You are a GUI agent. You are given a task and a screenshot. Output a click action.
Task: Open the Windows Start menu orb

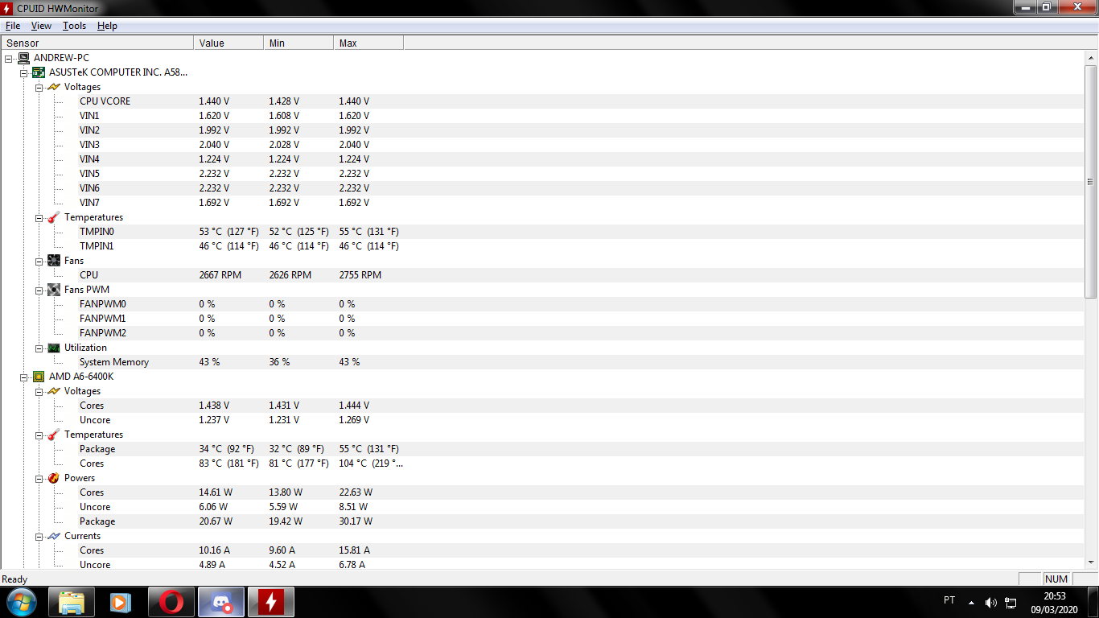tap(21, 602)
